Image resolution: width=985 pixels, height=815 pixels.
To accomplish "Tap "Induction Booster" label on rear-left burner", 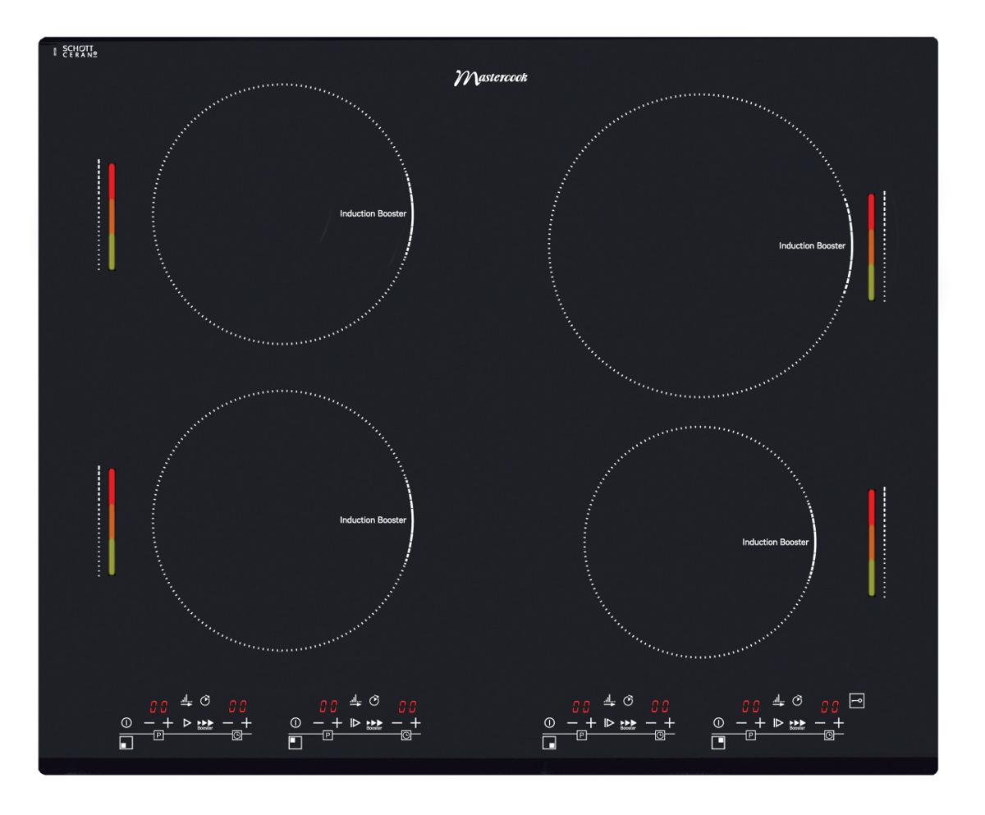I will [x=373, y=213].
